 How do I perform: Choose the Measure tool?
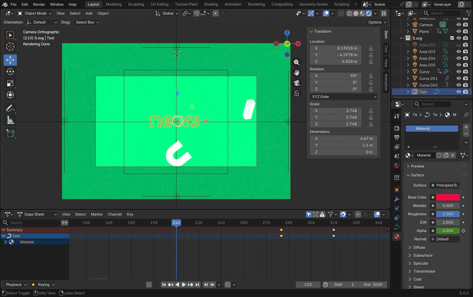[10, 120]
